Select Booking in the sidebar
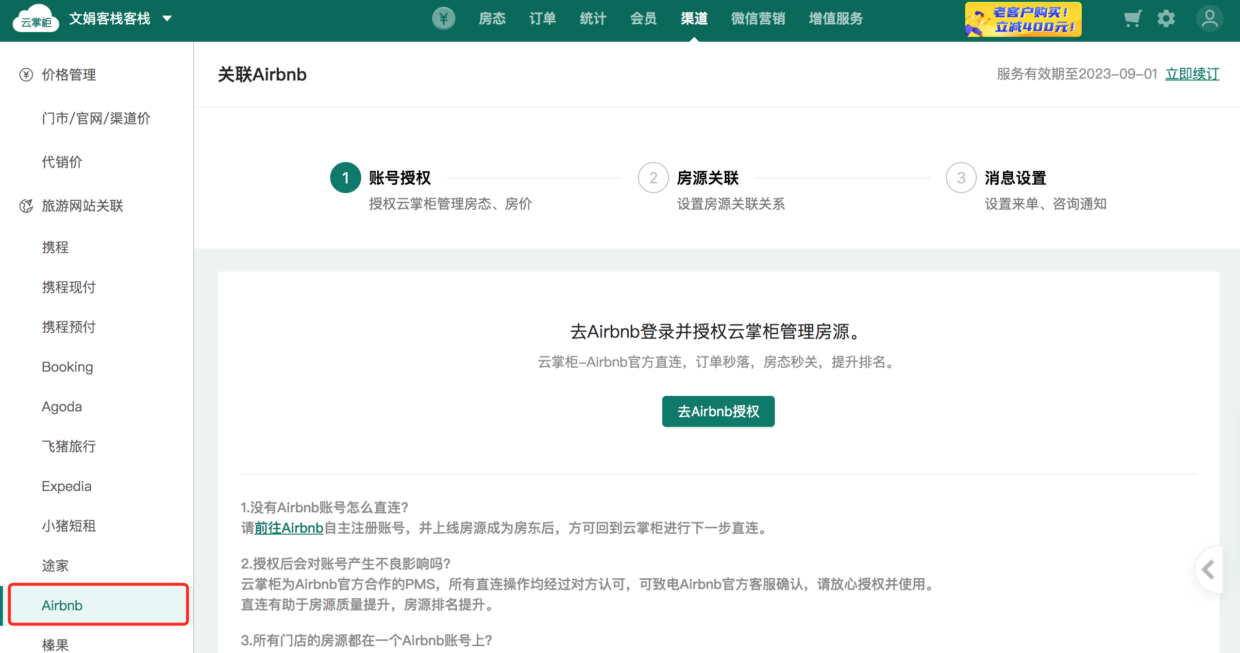This screenshot has height=653, width=1240. pyautogui.click(x=67, y=367)
